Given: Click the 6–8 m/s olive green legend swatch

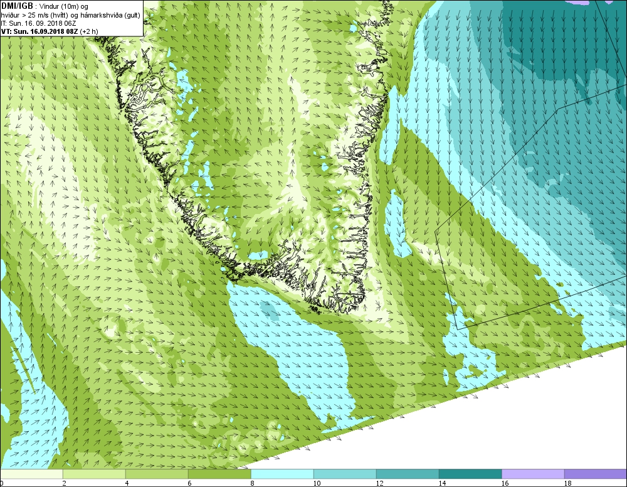Looking at the screenshot, I should [x=219, y=474].
